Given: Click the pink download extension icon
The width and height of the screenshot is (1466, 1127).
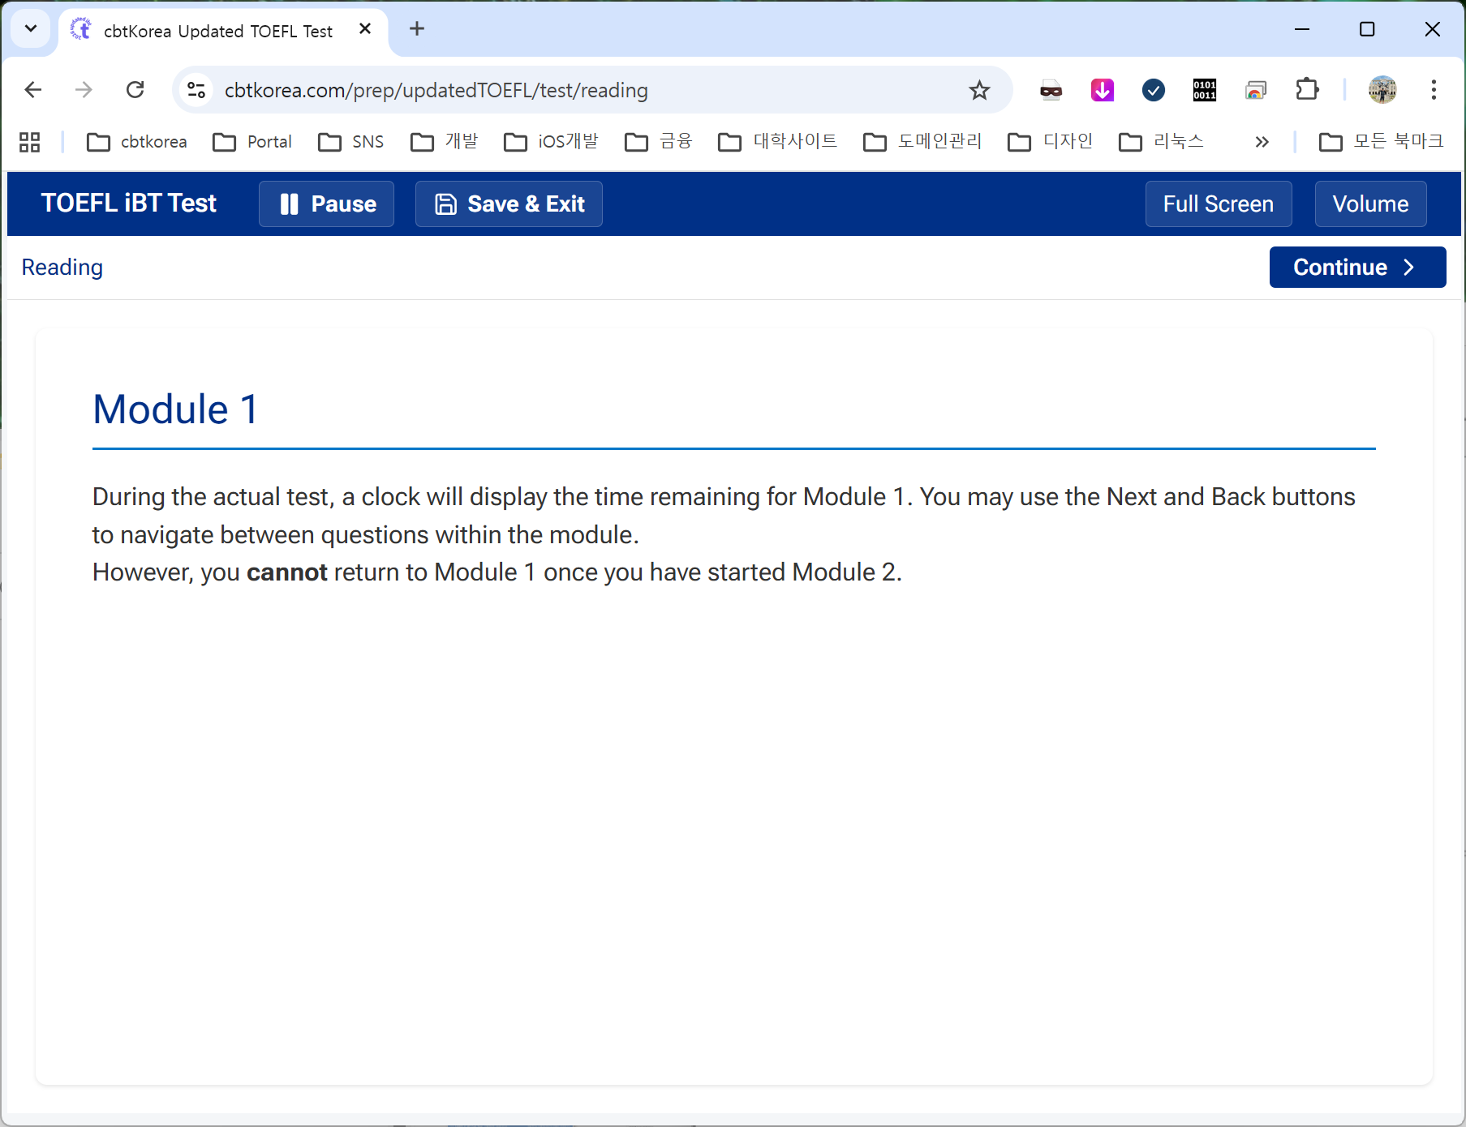Looking at the screenshot, I should click(1102, 90).
